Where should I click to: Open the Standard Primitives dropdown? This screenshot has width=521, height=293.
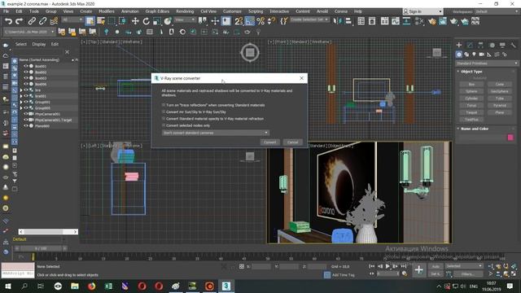(487, 63)
